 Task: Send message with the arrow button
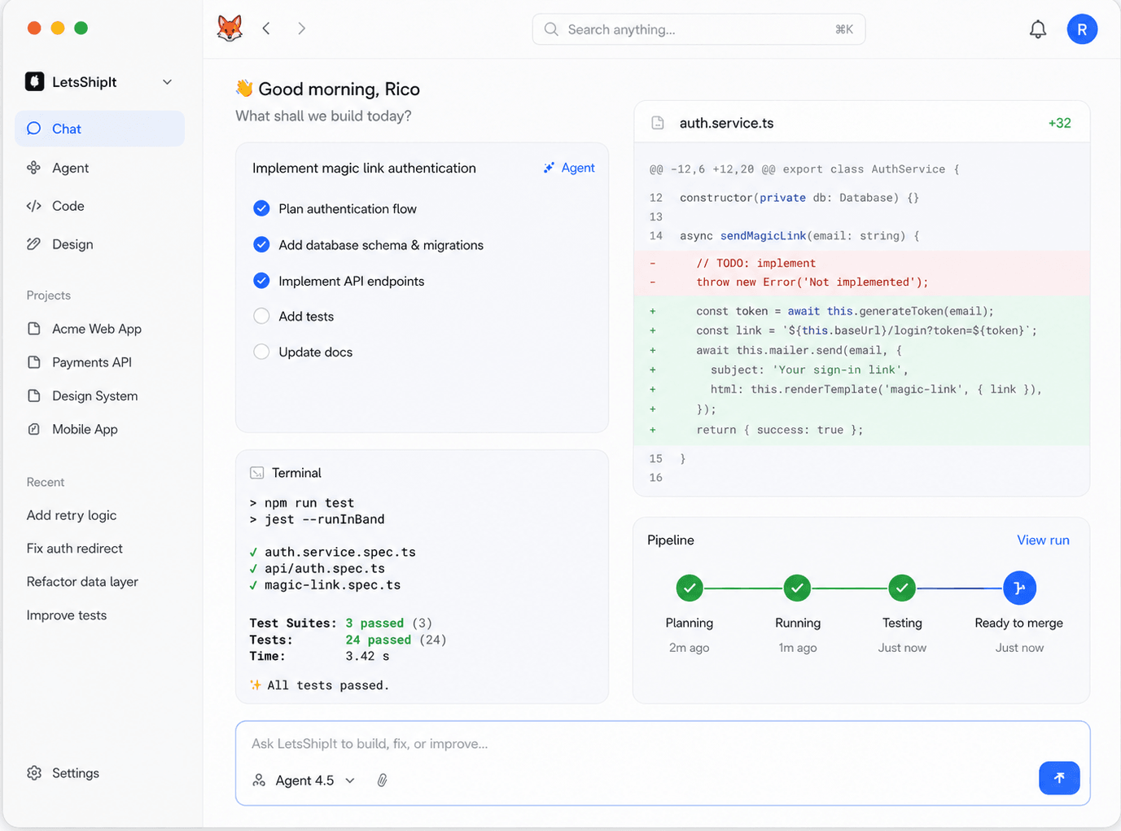(x=1059, y=778)
